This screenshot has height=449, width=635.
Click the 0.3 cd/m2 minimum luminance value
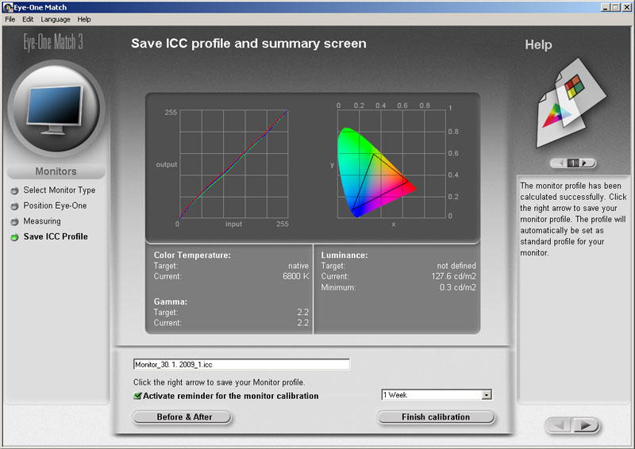(x=458, y=287)
